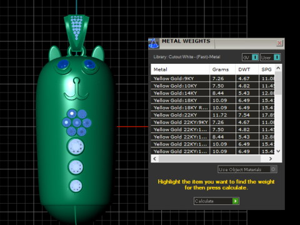The image size is (300, 225).
Task: Select the Yellow Gold:18KY row
Action: pos(212,101)
